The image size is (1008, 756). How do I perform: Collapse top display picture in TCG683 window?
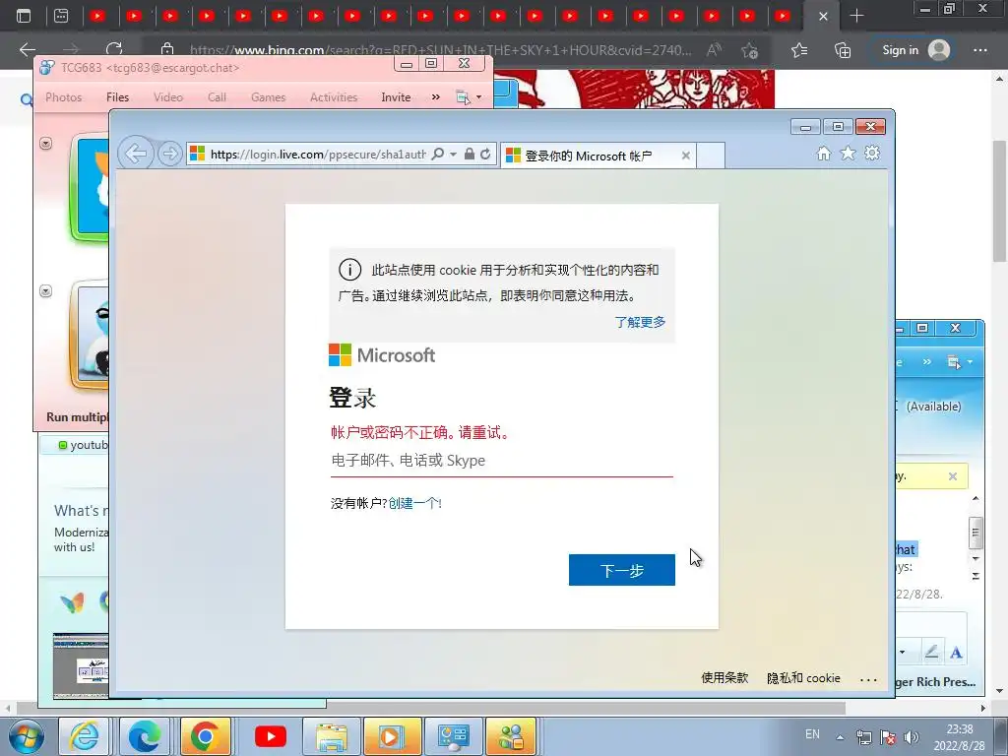(45, 143)
